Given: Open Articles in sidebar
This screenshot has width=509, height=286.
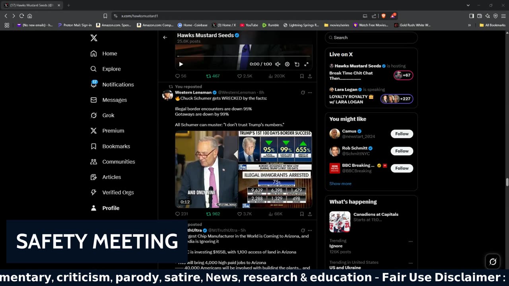Looking at the screenshot, I should coord(106,177).
